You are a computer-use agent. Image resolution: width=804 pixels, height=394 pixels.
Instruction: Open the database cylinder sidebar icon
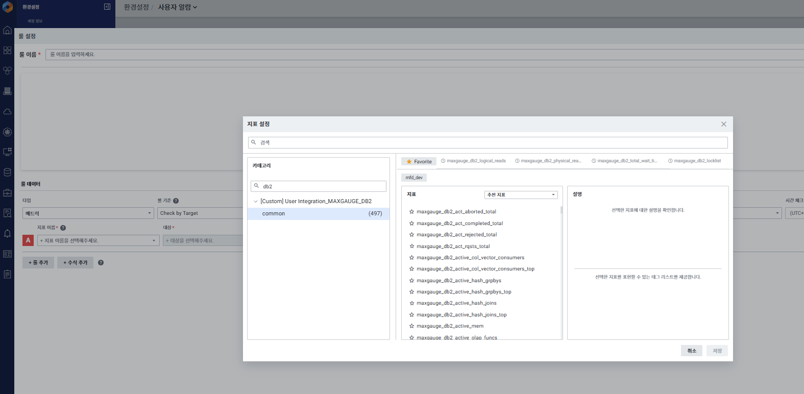(7, 172)
